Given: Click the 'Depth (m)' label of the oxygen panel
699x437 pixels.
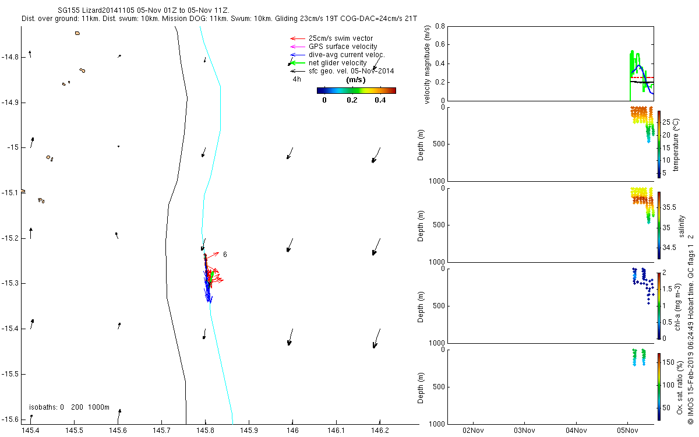Looking at the screenshot, I should (x=422, y=387).
